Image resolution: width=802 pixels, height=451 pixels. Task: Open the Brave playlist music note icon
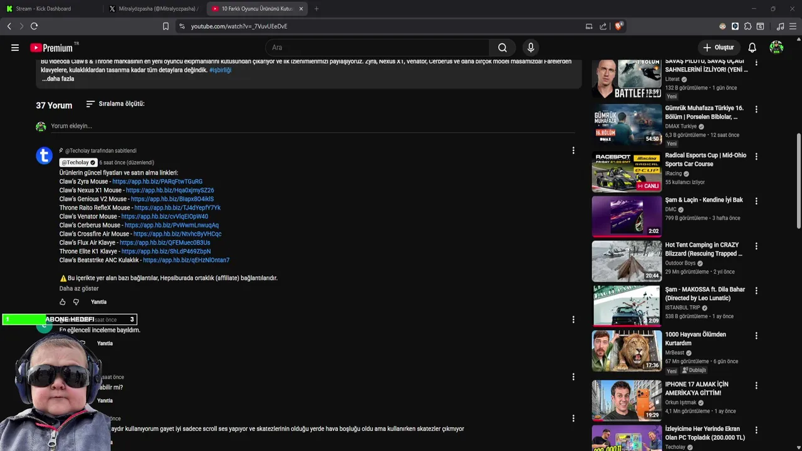pos(780,26)
